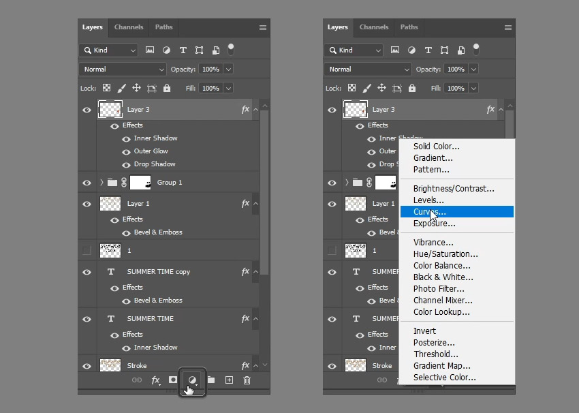Click the lock all padlock icon in left panel

167,89
